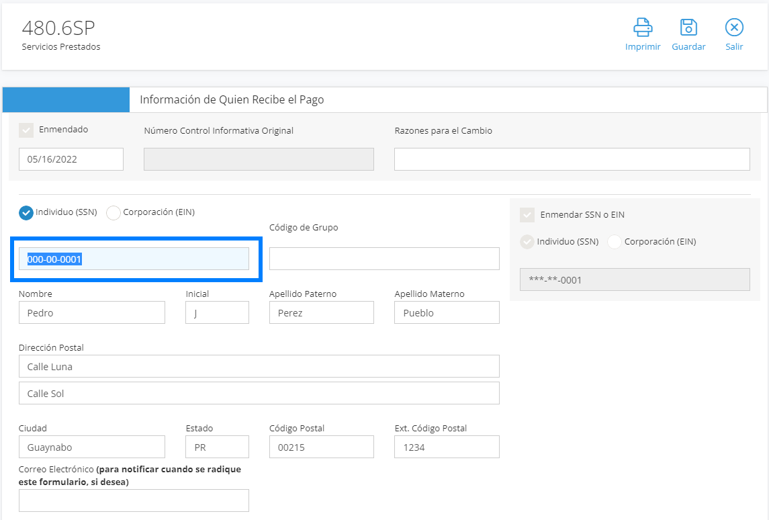Click the Ciudad field containing Guaynabo
Viewport: 769px width, 520px height.
click(92, 447)
